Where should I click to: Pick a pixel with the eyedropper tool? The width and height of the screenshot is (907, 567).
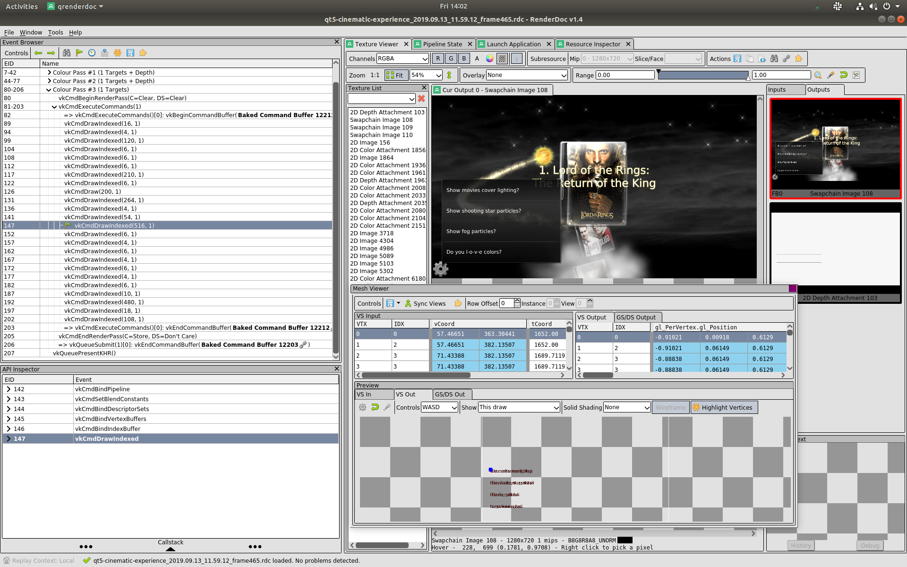831,75
